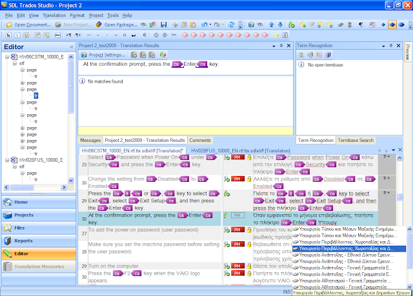Click the colorful icon beside Translation Results buttons

coord(163,55)
